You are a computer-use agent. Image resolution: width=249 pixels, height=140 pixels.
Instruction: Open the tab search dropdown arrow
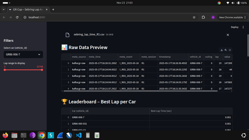pos(4,10)
